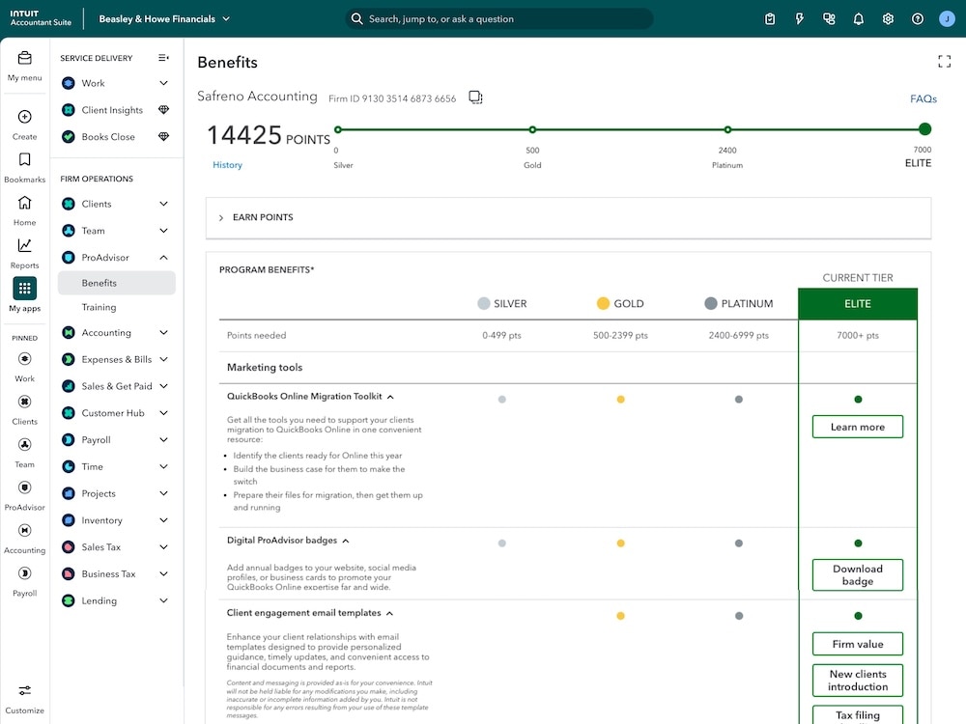The width and height of the screenshot is (966, 724).
Task: Click the notifications bell icon
Action: [858, 18]
